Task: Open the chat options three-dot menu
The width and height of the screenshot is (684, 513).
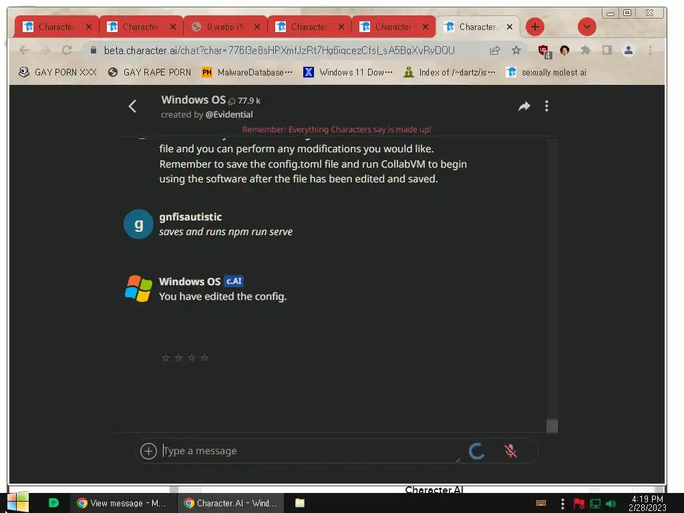Action: [x=546, y=106]
